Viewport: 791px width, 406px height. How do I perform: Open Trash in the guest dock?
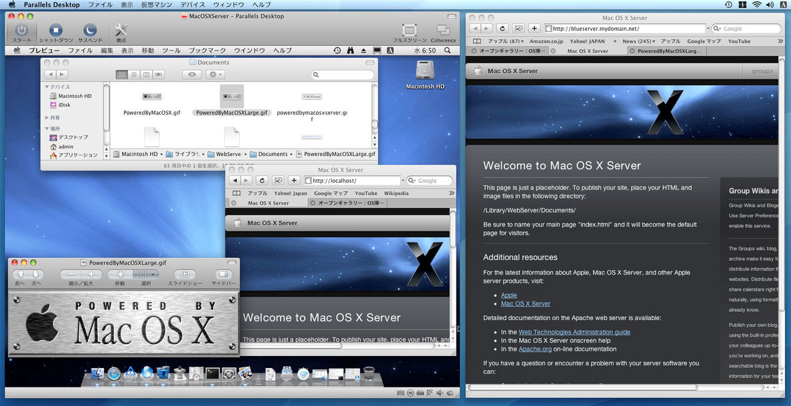(x=369, y=374)
